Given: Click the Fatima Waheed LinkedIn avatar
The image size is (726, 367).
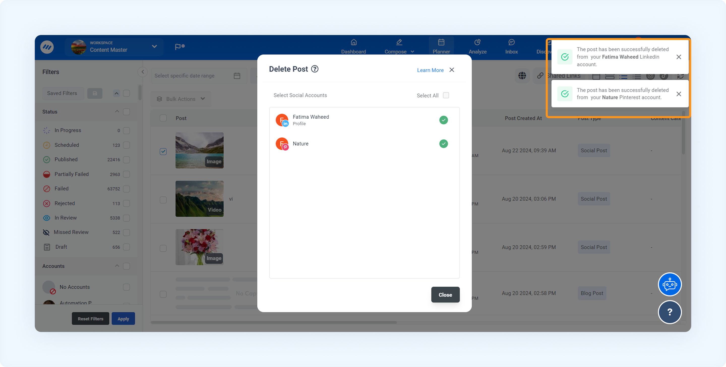Looking at the screenshot, I should click(x=282, y=120).
